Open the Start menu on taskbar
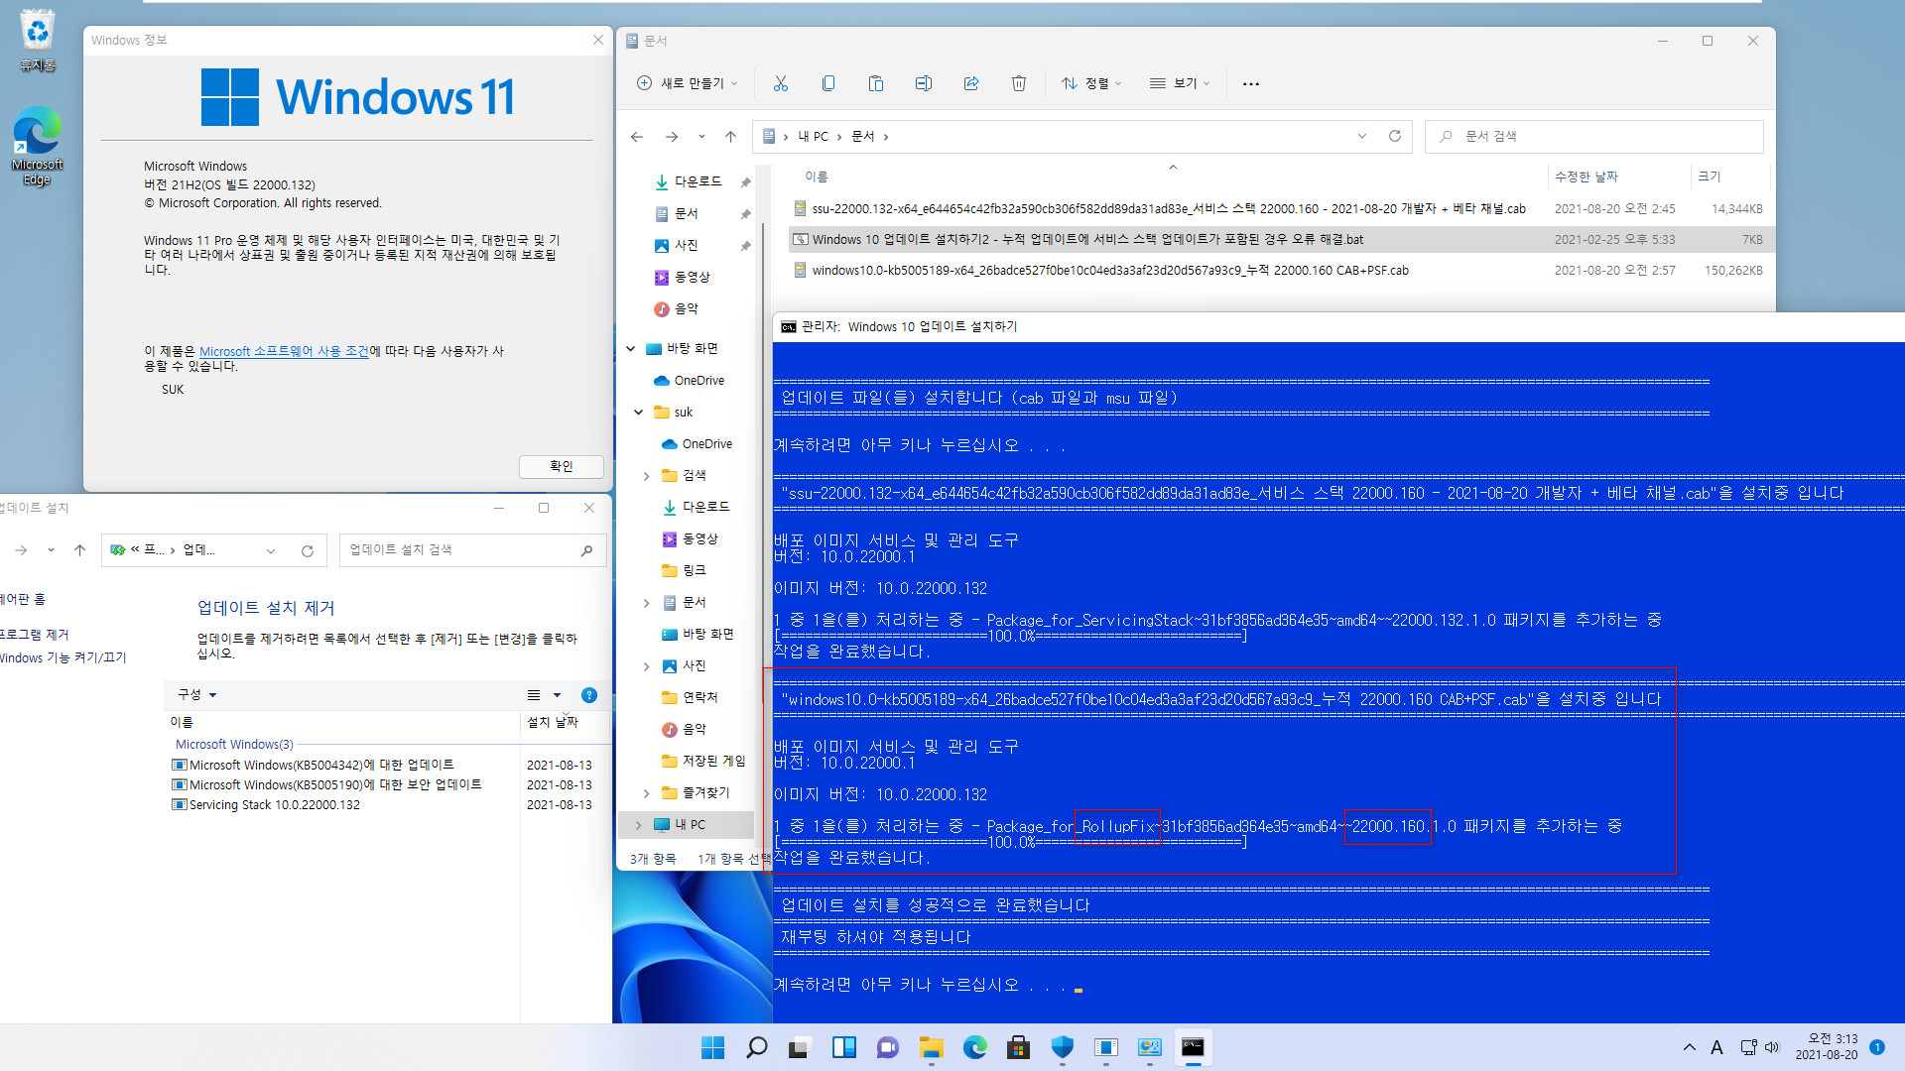 tap(712, 1047)
